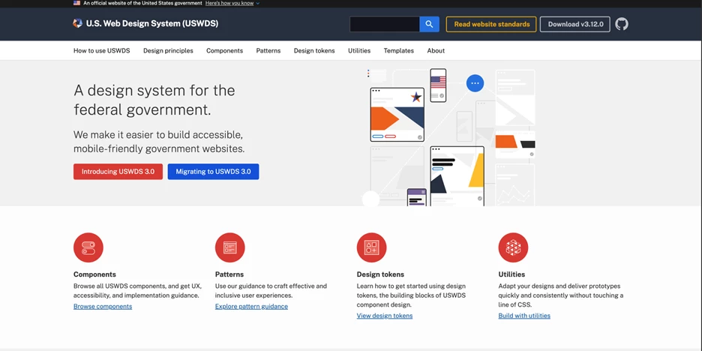
Task: Click the Components card heading
Action: tap(94, 274)
